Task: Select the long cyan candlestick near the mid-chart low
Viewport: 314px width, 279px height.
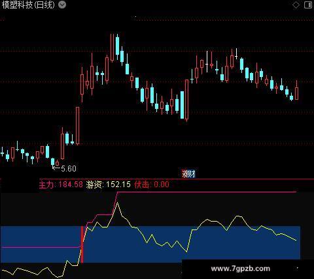Action: click(x=182, y=105)
